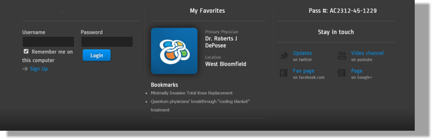Focus the Username input field
The image size is (433, 140).
[x=48, y=42]
